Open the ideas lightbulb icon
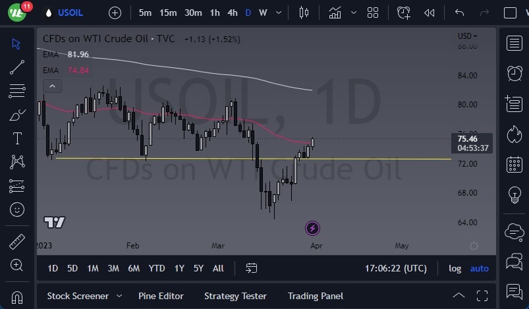Viewport: 529px width, 309px height. [x=514, y=194]
